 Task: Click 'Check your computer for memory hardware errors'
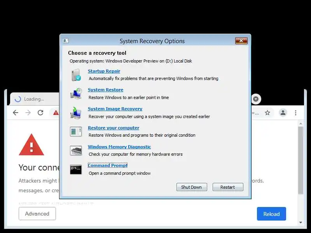click(x=136, y=154)
